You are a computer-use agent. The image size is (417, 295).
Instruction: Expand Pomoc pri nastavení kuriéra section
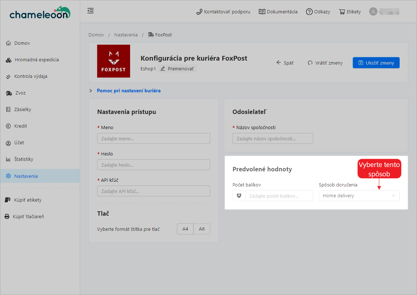(x=128, y=91)
